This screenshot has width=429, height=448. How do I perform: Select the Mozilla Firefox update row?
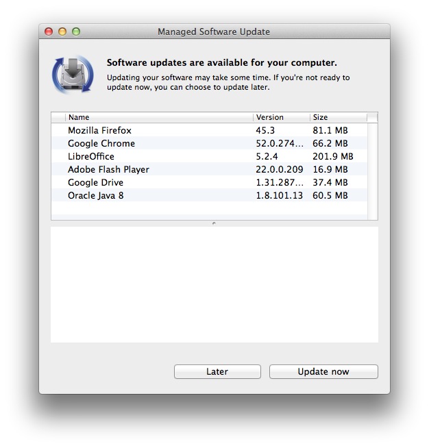coord(209,130)
